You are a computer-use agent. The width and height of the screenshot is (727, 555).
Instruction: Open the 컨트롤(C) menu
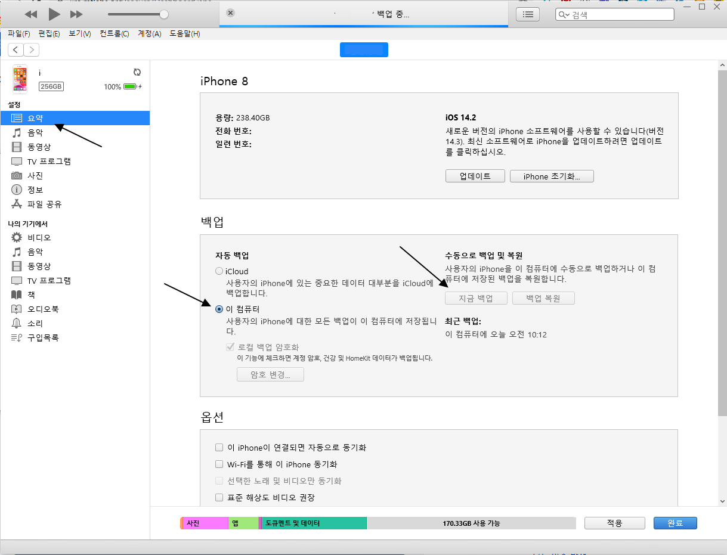[x=115, y=34]
